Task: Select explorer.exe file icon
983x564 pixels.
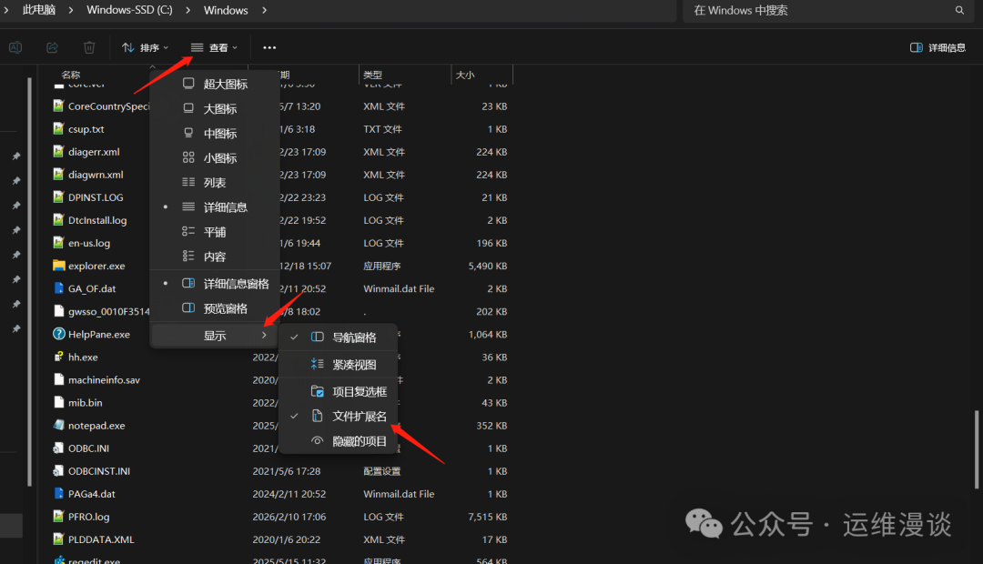Action: tap(59, 266)
